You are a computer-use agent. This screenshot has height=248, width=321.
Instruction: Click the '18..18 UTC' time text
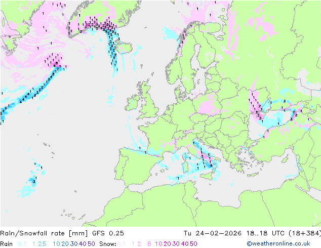click(x=265, y=233)
